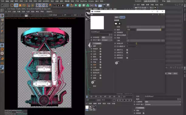186x115 pixels.
Task: Toggle the X axis lock icon
Action: (x=38, y=5)
